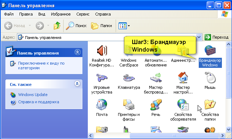Open the Избранное menu
Screen dimensions: 232x139
pyautogui.click(x=61, y=14)
